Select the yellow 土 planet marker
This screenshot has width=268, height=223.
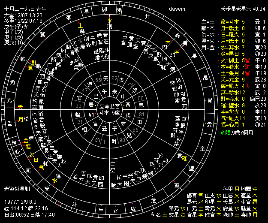point(80,26)
